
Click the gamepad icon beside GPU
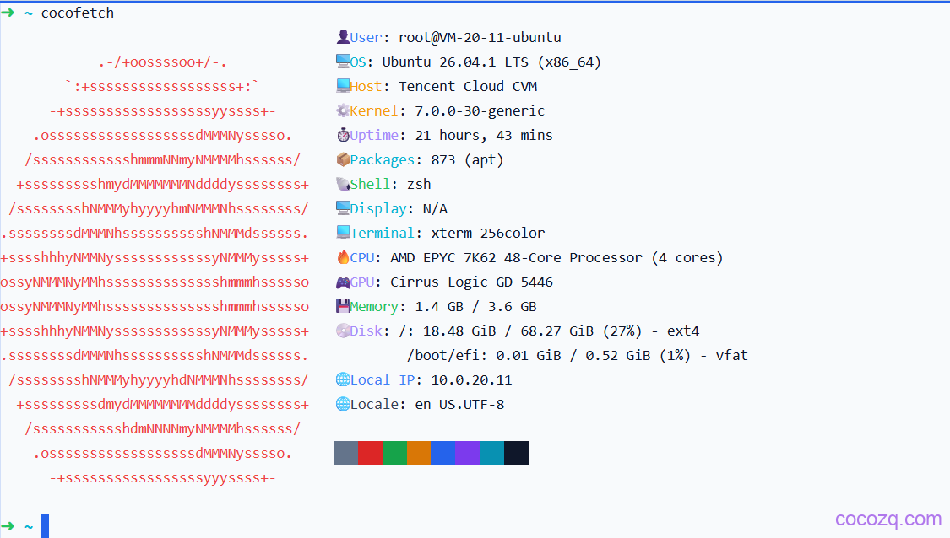point(343,282)
